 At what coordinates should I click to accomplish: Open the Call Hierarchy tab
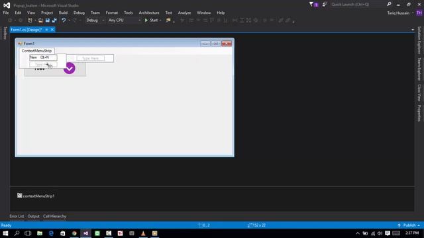coord(54,216)
